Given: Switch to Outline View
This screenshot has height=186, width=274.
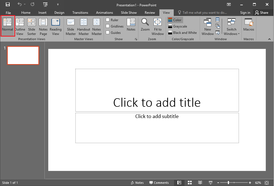Looking at the screenshot, I should click(20, 26).
